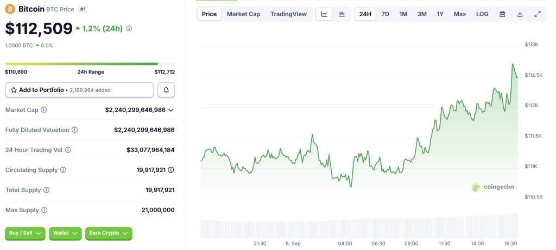Switch to the Market Cap chart tab
Image resolution: width=556 pixels, height=250 pixels.
pos(243,14)
